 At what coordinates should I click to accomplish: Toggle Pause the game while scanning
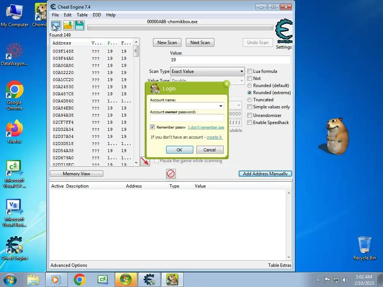(157, 161)
